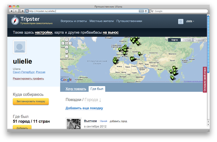This screenshot has height=142, width=217.
Task: Click the map re-center button
Action: [67, 43]
